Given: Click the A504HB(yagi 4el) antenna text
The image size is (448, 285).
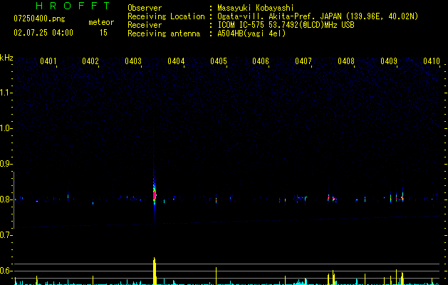Looking at the screenshot, I should tap(251, 33).
